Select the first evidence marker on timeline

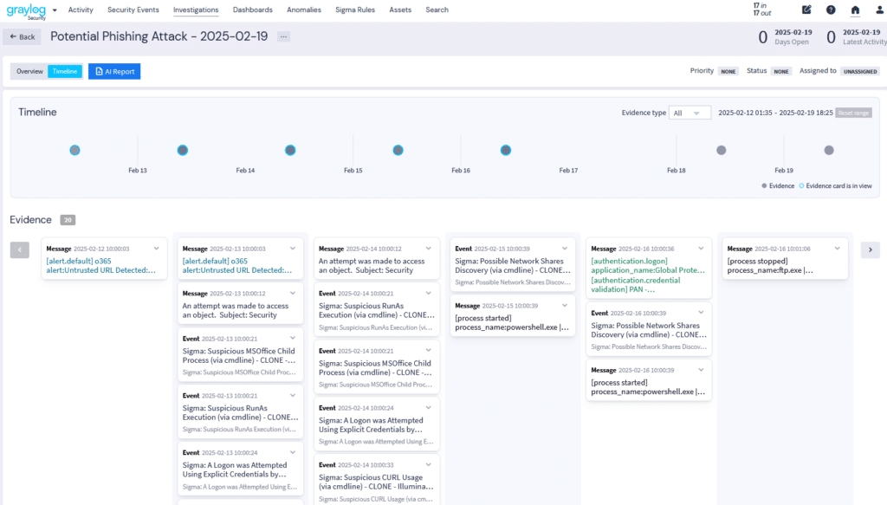click(x=75, y=150)
